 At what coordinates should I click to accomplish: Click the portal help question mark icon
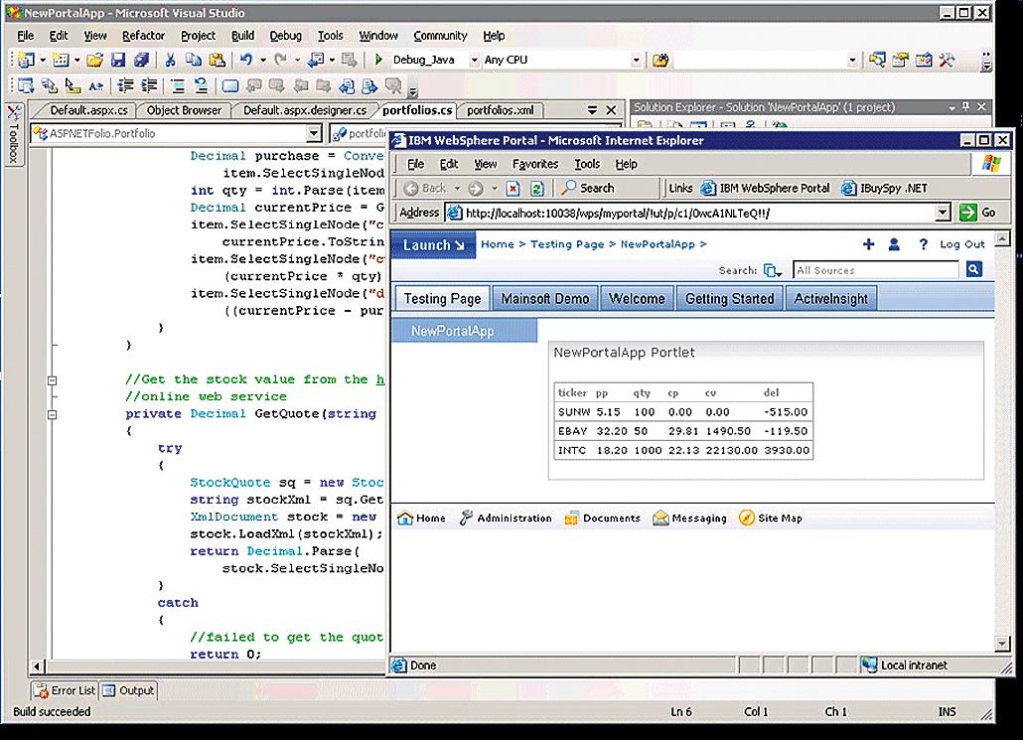click(923, 244)
